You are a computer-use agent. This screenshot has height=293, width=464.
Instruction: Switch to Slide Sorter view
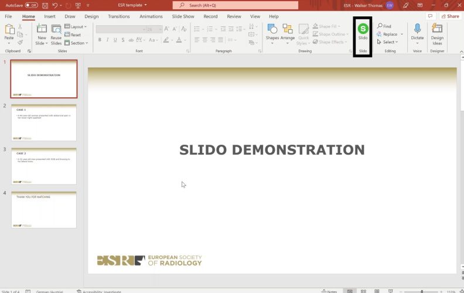coord(363,291)
